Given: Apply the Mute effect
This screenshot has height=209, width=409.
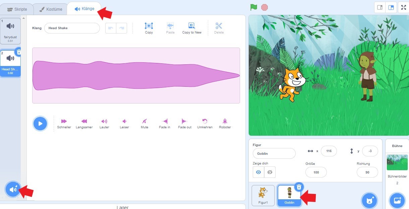Looking at the screenshot, I should click(144, 124).
